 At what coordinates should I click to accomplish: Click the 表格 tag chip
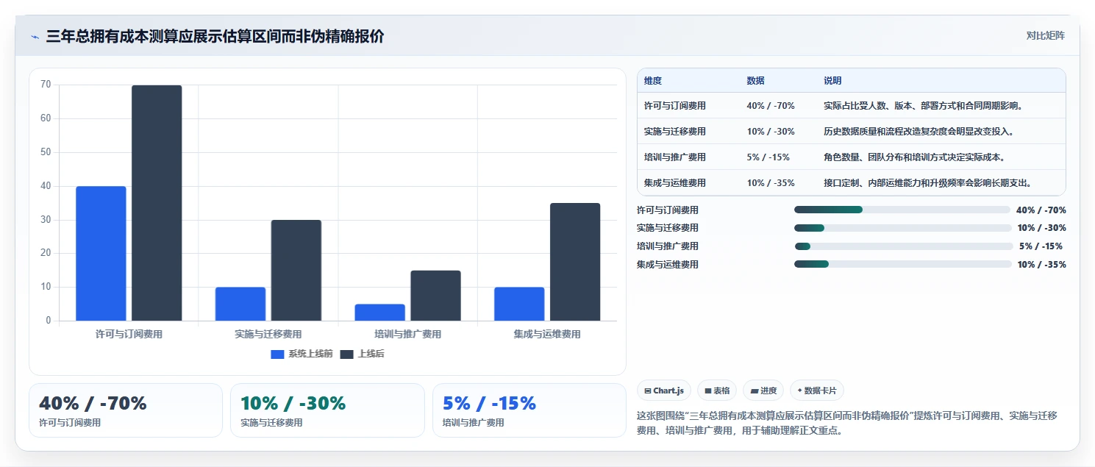point(717,391)
